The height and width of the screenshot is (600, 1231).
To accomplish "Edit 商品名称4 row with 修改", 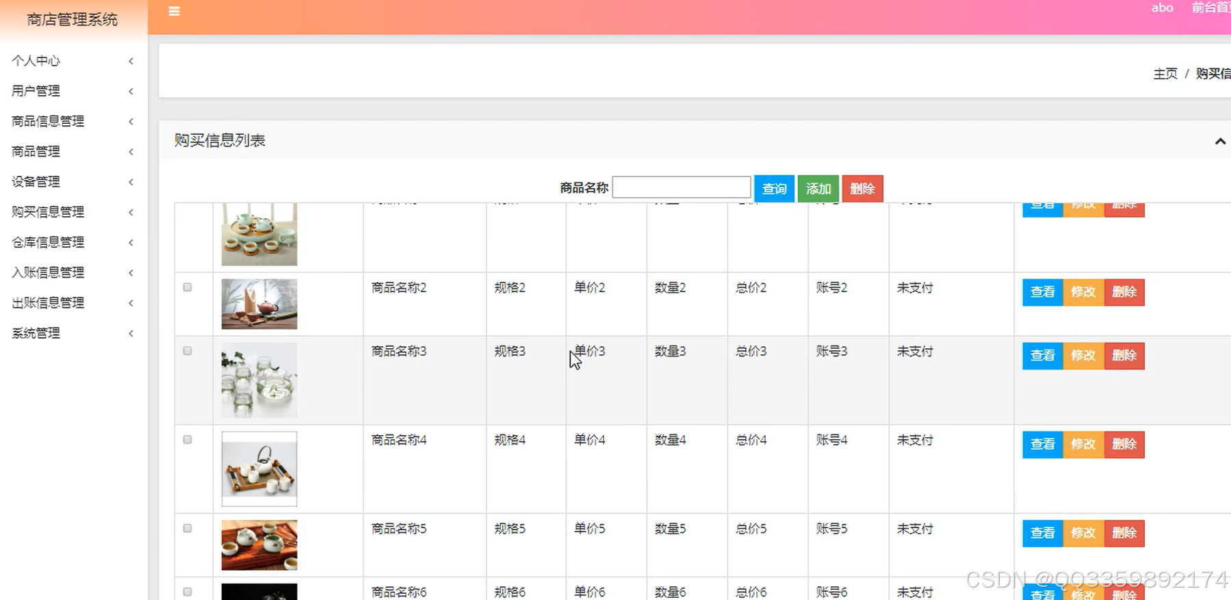I will point(1083,445).
